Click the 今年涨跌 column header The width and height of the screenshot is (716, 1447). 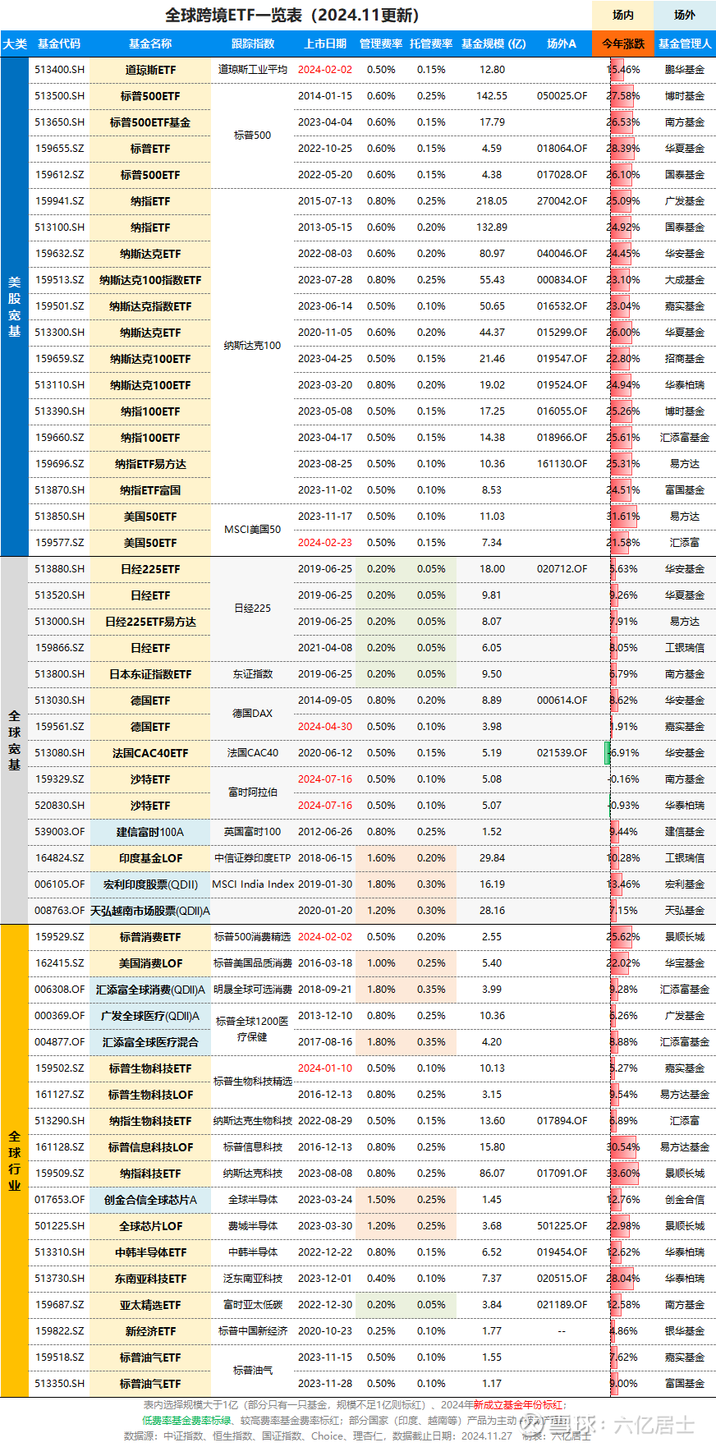click(x=623, y=44)
